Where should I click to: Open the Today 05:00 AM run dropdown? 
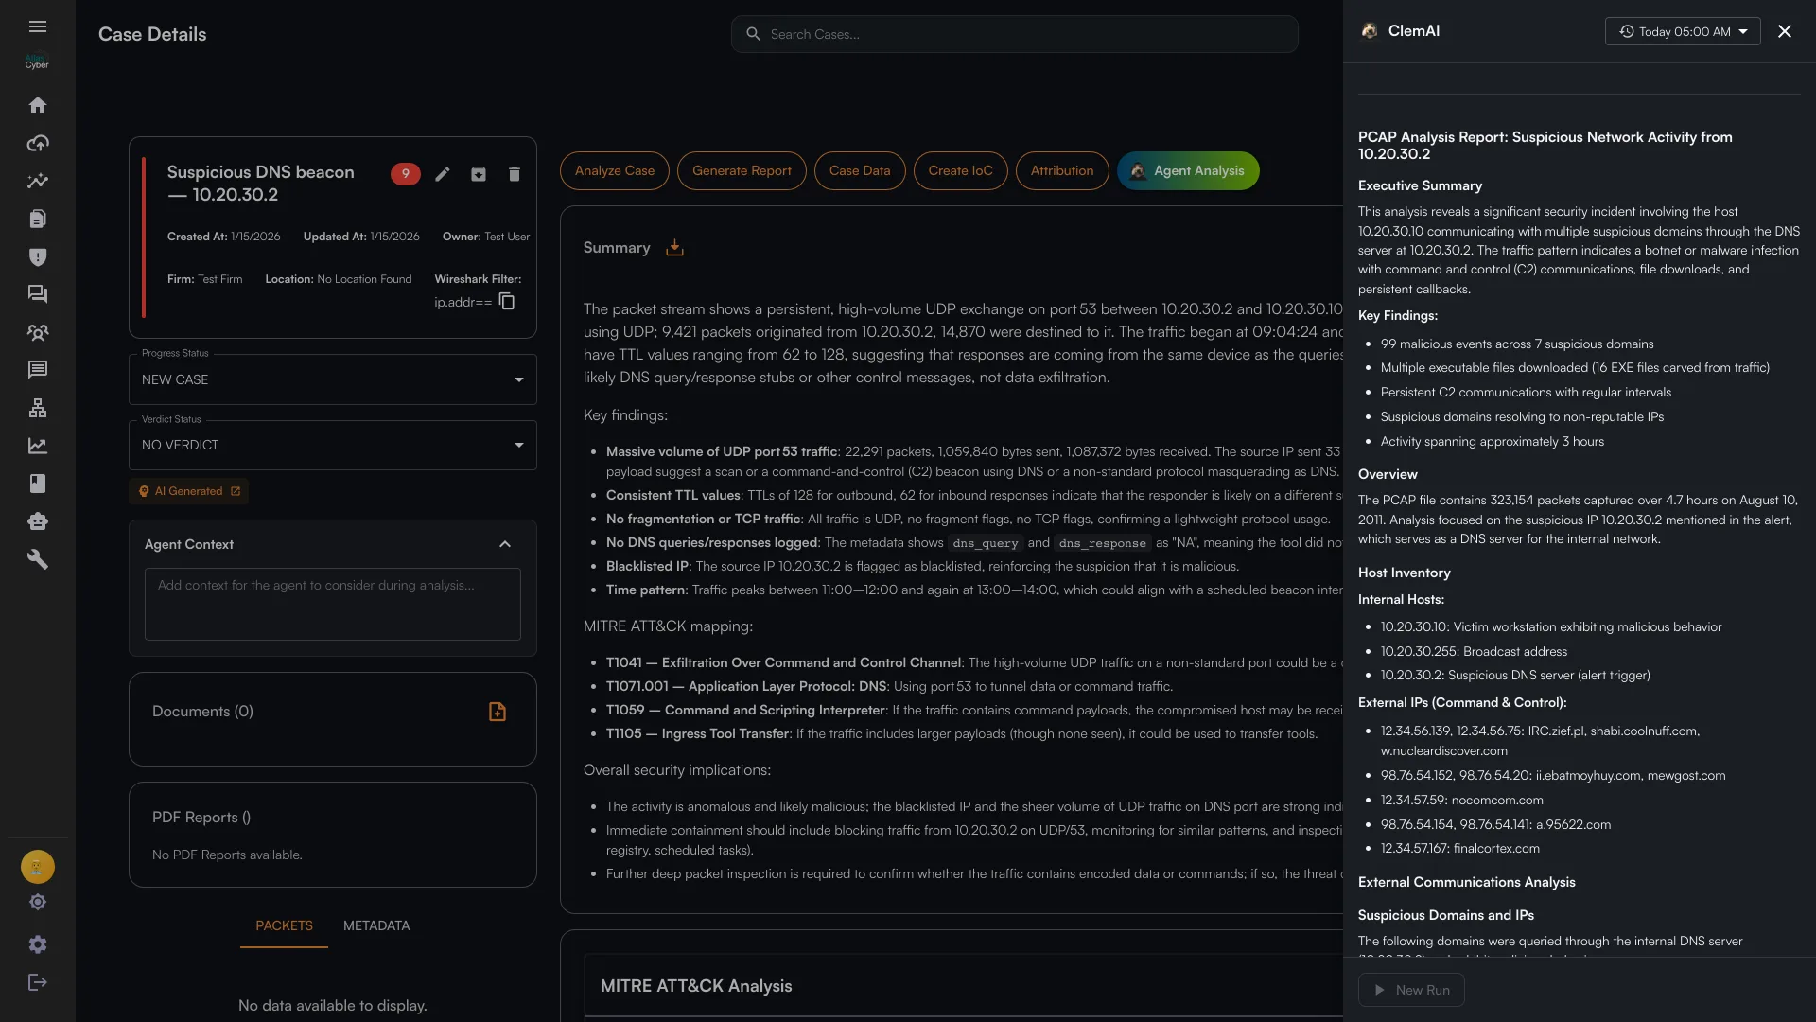1683,31
